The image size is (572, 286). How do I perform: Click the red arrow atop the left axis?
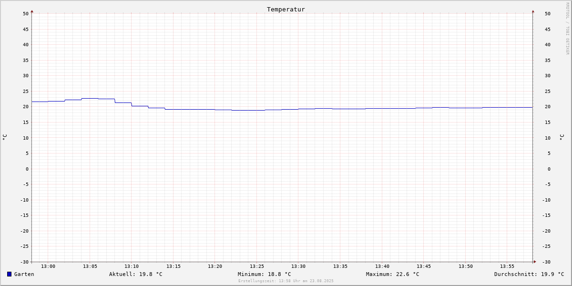32,11
